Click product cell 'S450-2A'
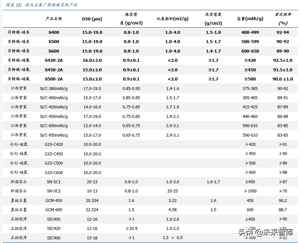The image size is (300, 243). pyautogui.click(x=54, y=70)
